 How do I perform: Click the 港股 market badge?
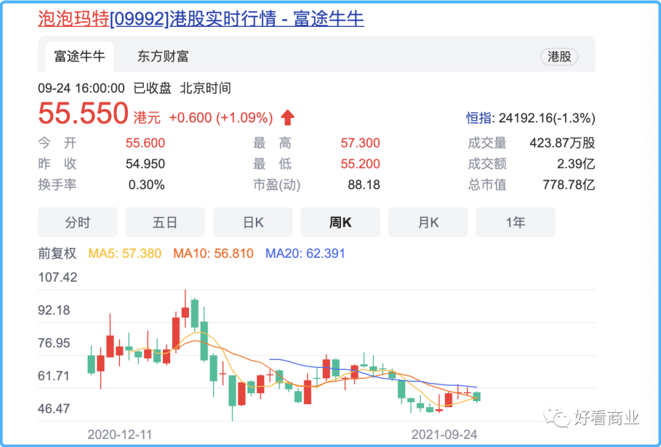click(559, 56)
